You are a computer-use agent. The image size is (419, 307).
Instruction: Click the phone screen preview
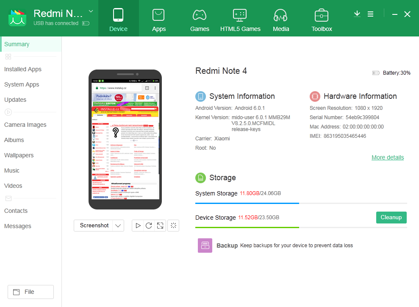click(x=125, y=139)
